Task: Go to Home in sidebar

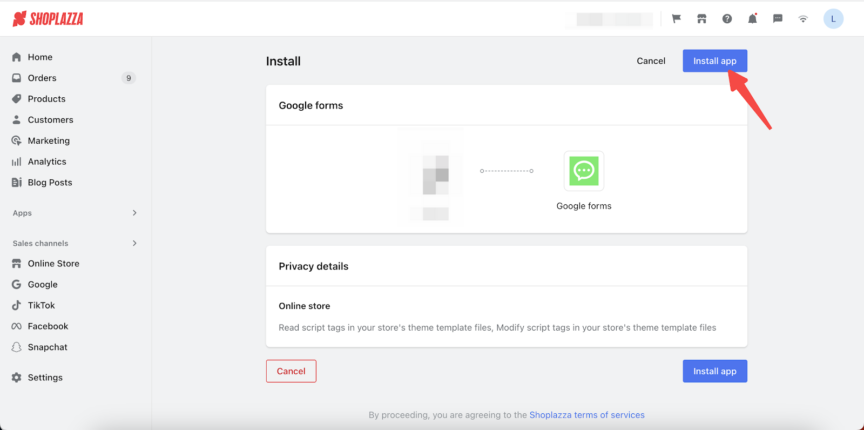Action: (x=40, y=57)
